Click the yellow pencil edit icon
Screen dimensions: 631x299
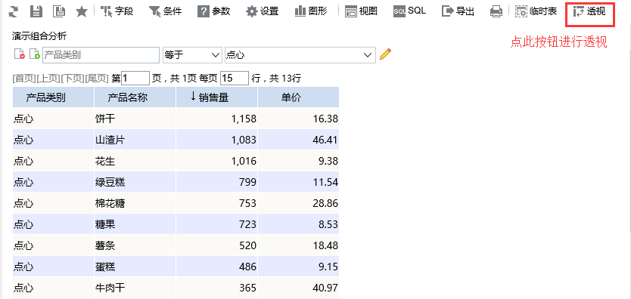[386, 54]
